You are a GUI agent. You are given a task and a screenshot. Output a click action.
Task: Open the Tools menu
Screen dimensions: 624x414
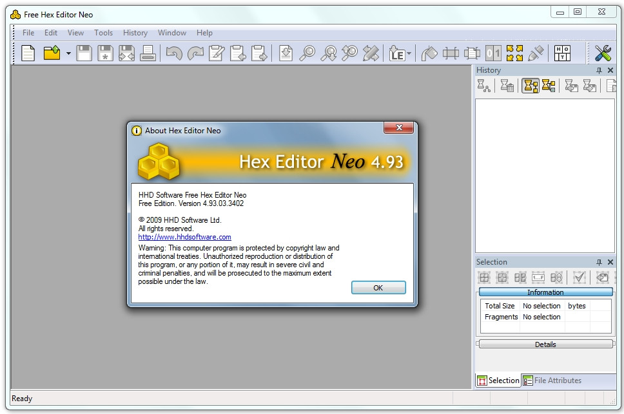point(103,33)
